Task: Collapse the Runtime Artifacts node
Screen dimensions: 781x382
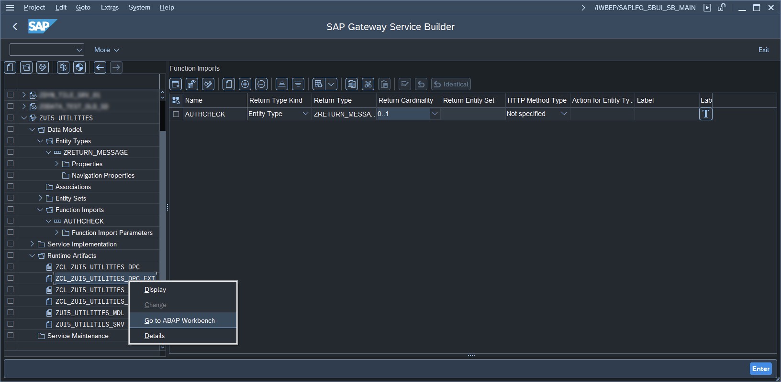Action: coord(32,255)
